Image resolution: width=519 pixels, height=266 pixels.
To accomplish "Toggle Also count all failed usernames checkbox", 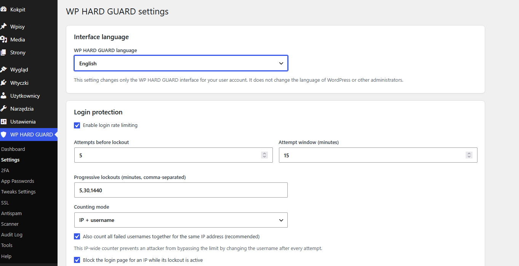I will (77, 236).
